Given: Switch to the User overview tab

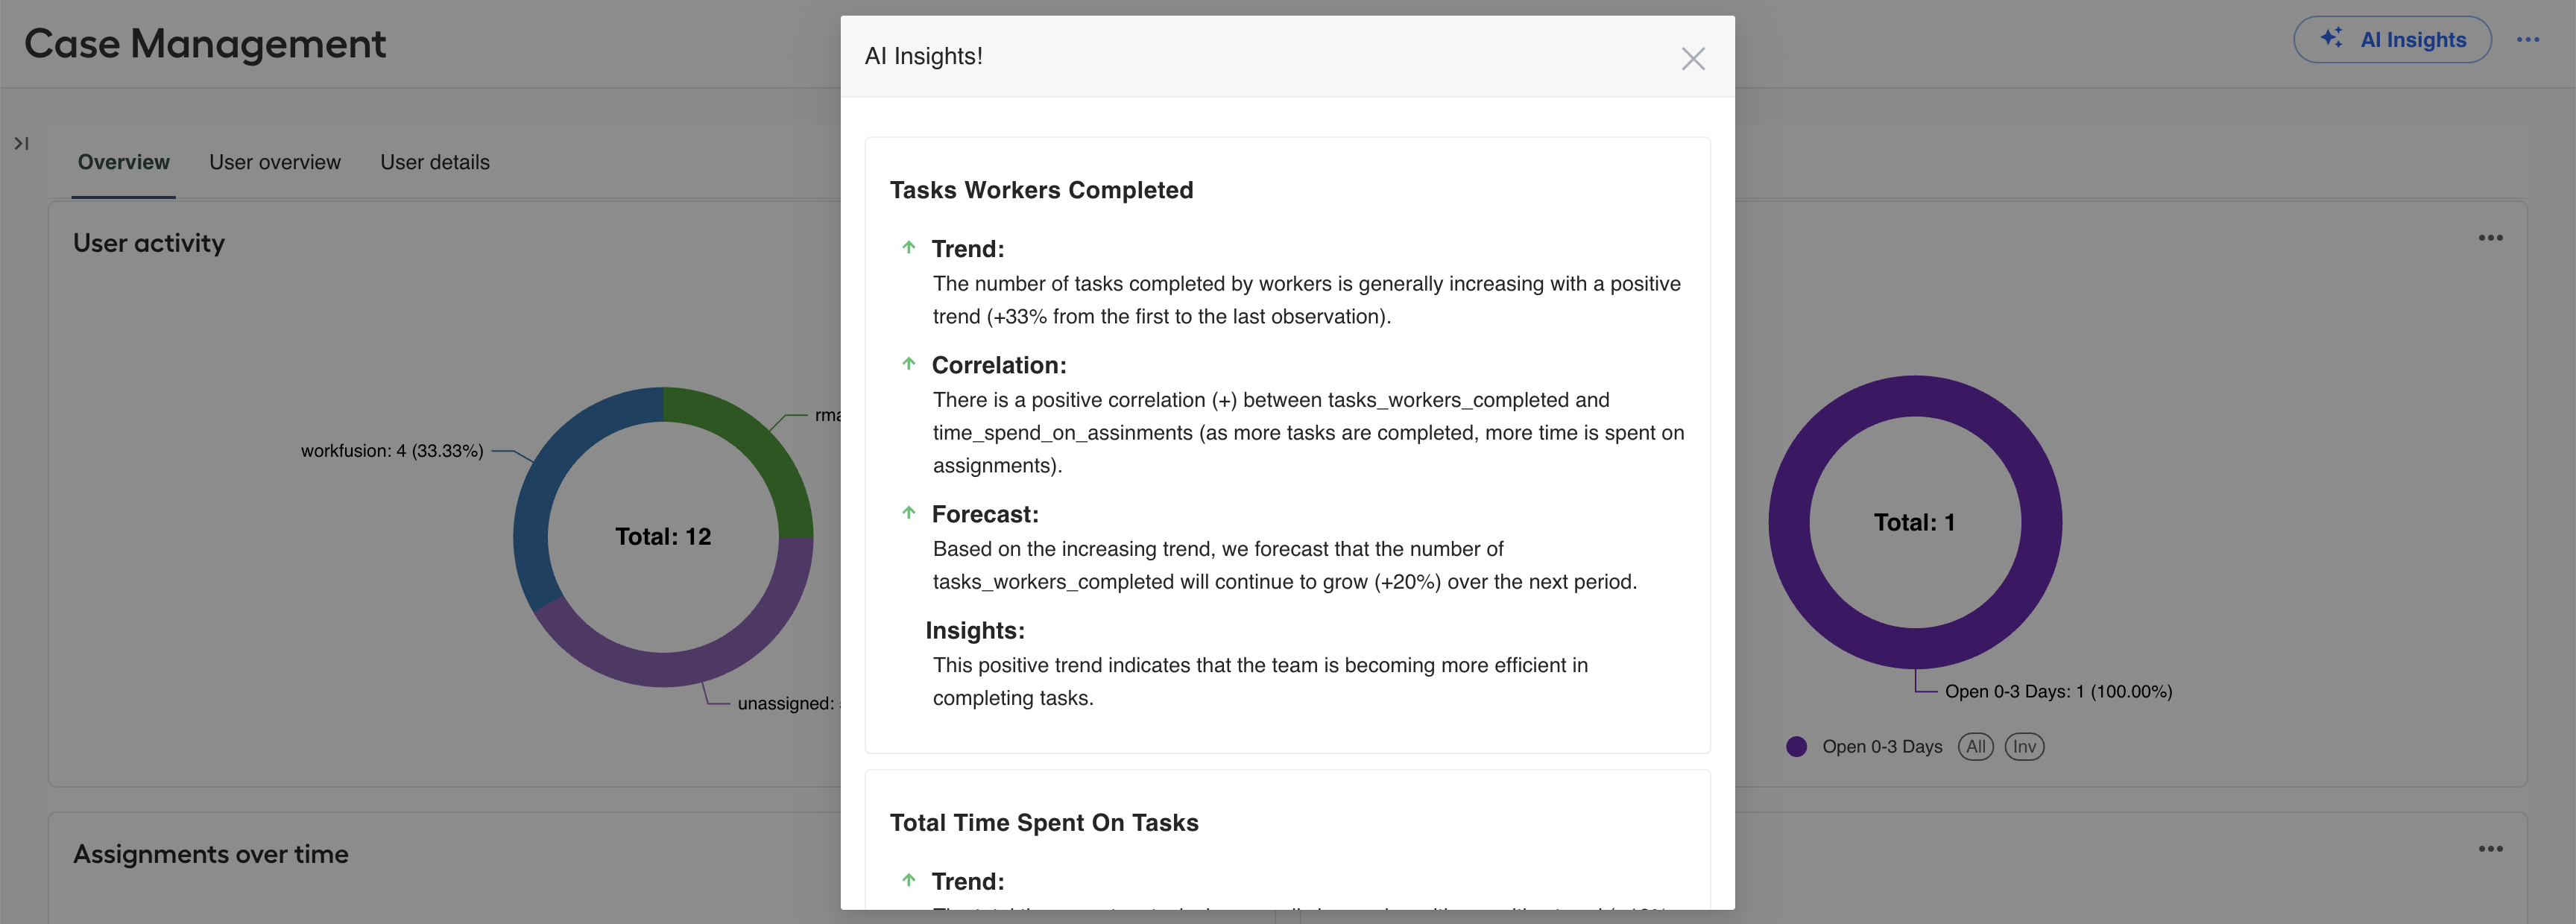Looking at the screenshot, I should tap(275, 162).
